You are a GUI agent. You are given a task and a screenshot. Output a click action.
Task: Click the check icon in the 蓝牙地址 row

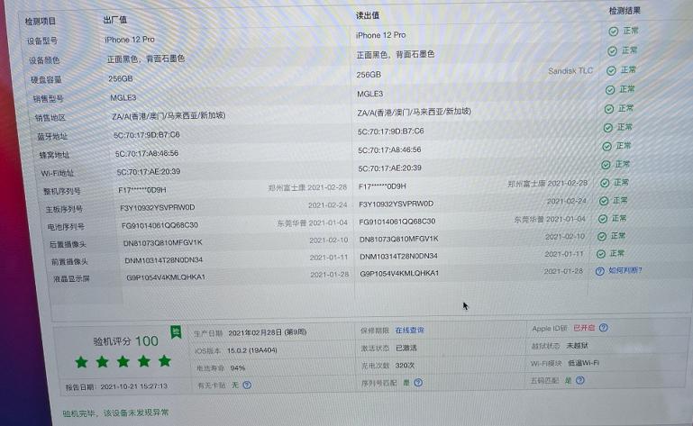pyautogui.click(x=608, y=128)
